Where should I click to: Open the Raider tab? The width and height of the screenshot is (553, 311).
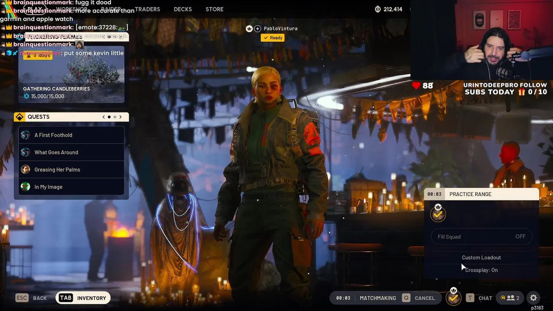click(111, 9)
